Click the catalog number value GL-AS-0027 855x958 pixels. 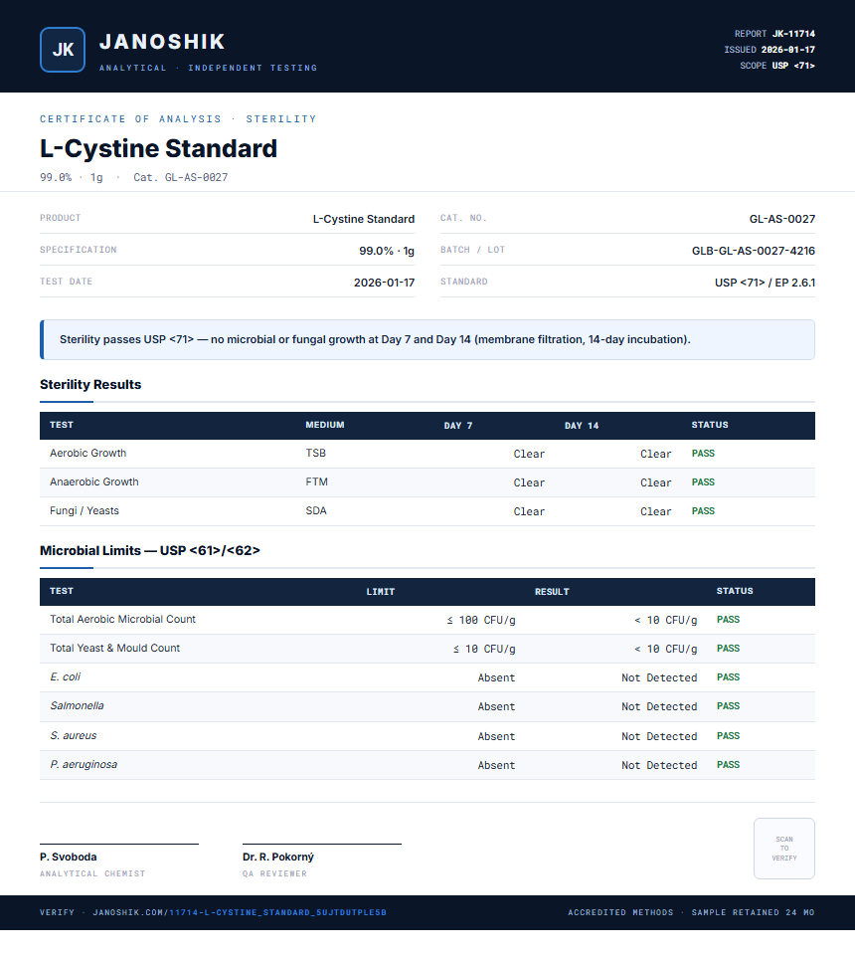pyautogui.click(x=782, y=219)
